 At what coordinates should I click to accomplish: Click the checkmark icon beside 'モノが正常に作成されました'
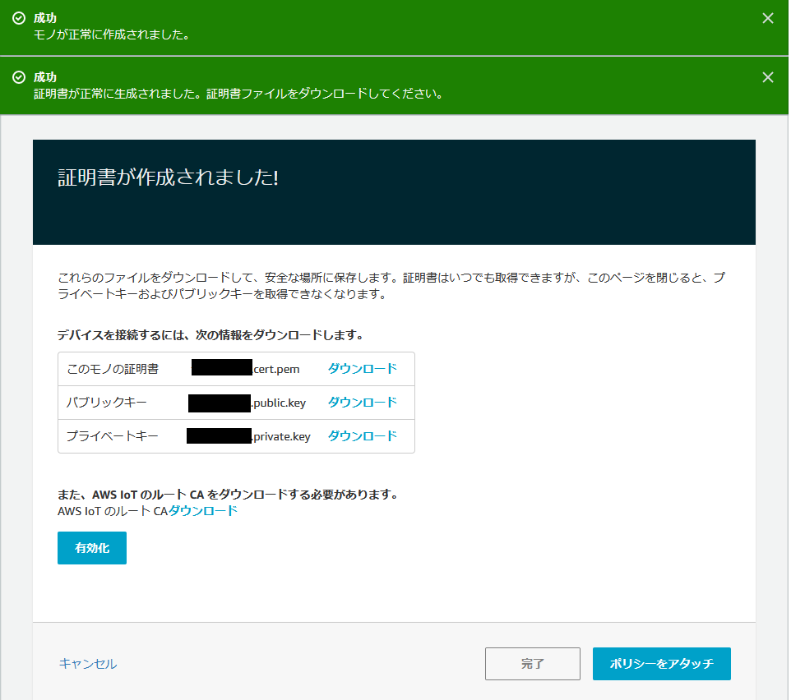coord(19,18)
